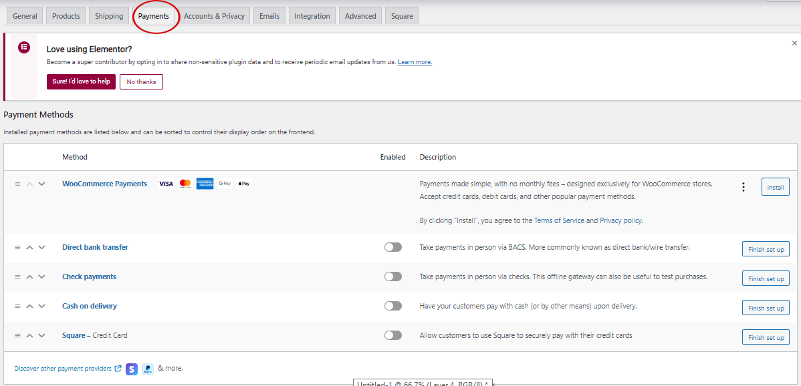This screenshot has width=801, height=386.
Task: Click the Google Pay icon
Action: (x=225, y=184)
